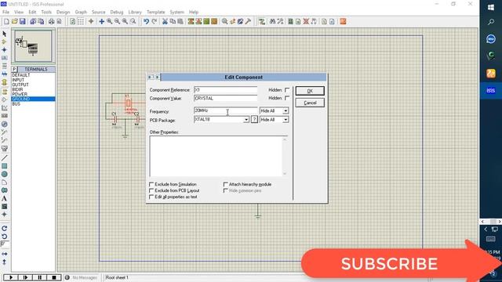Select the Terminals Mode tool

pos(4,92)
